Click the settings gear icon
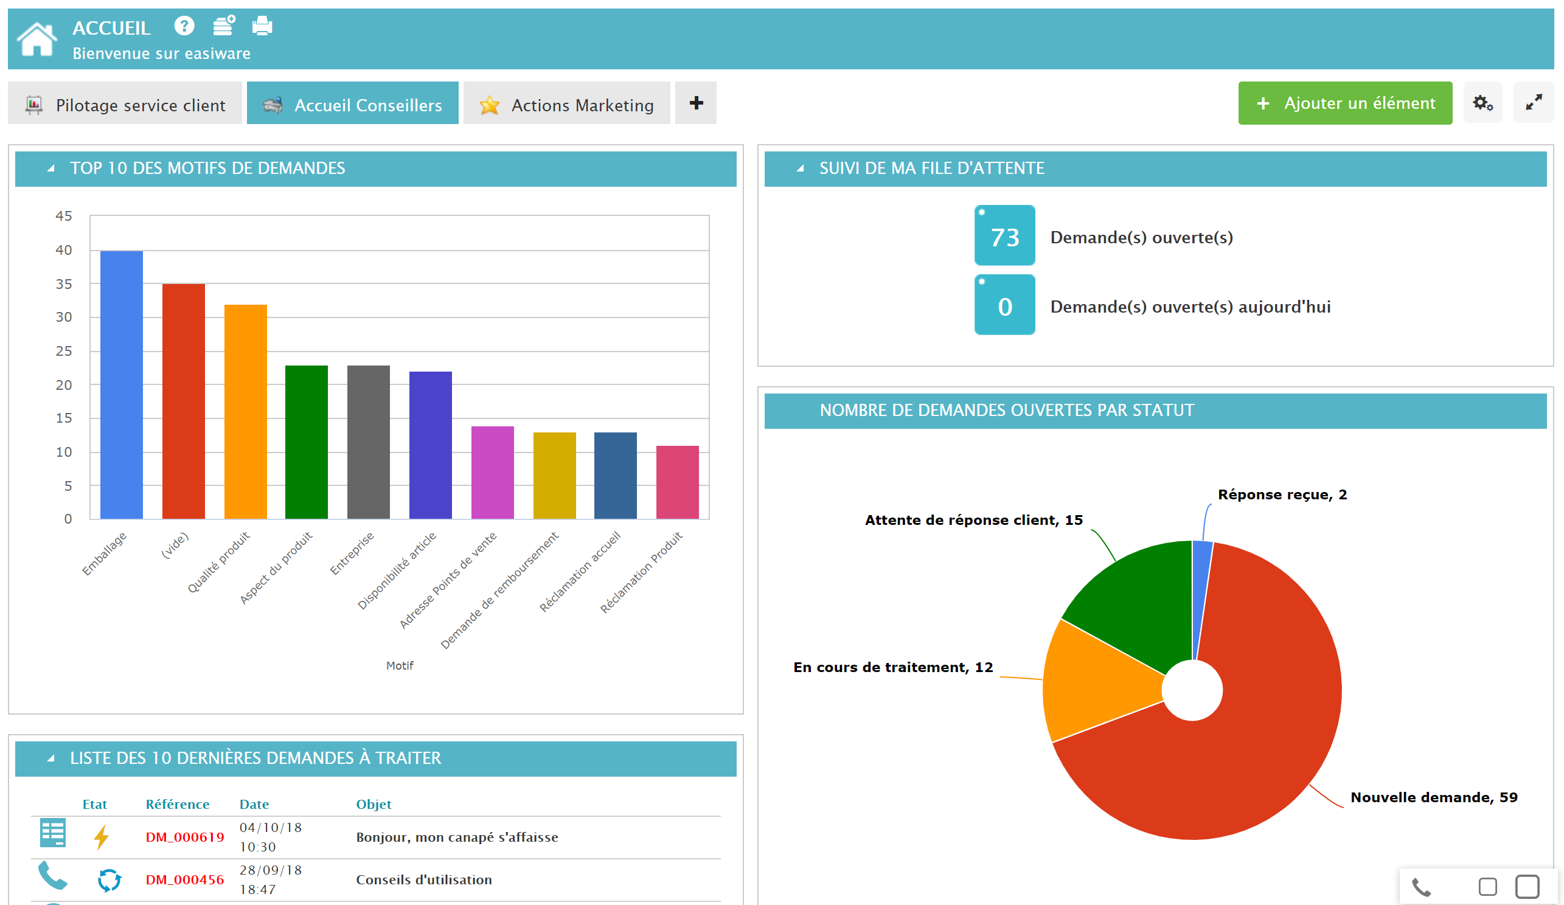 click(x=1484, y=103)
